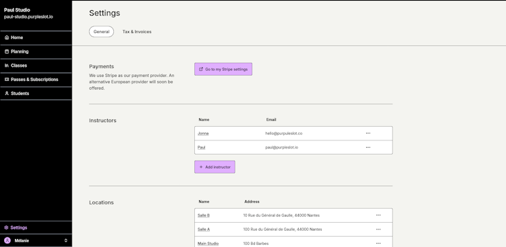The image size is (506, 247).
Task: Open Students in the sidebar
Action: point(36,93)
